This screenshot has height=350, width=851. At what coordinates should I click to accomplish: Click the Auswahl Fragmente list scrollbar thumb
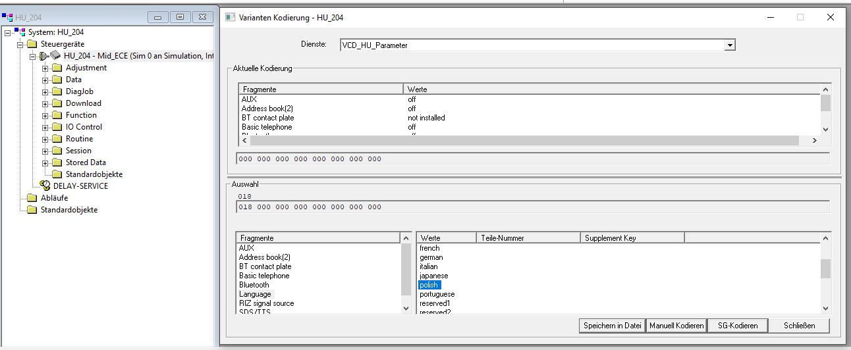406,269
